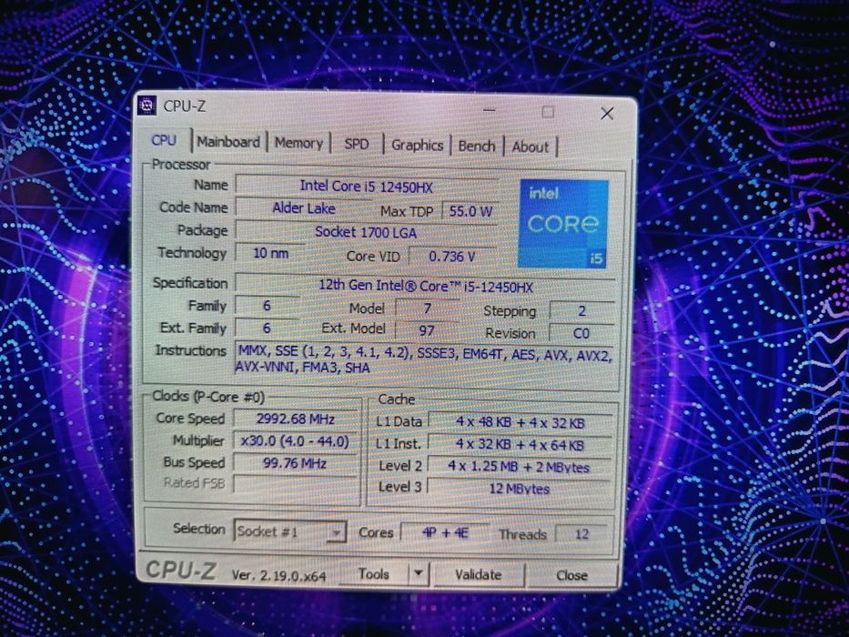The height and width of the screenshot is (637, 849).
Task: Click the Max TDP value 55.0 W
Action: point(470,211)
